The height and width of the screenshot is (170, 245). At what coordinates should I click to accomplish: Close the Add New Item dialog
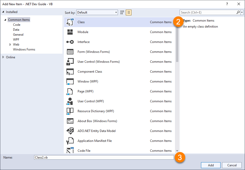click(239, 4)
